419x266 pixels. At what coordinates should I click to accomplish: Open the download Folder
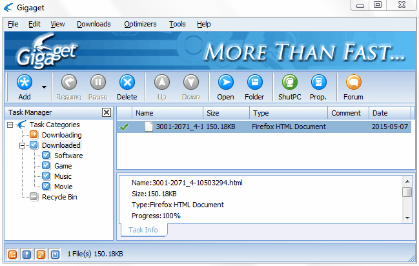click(254, 87)
